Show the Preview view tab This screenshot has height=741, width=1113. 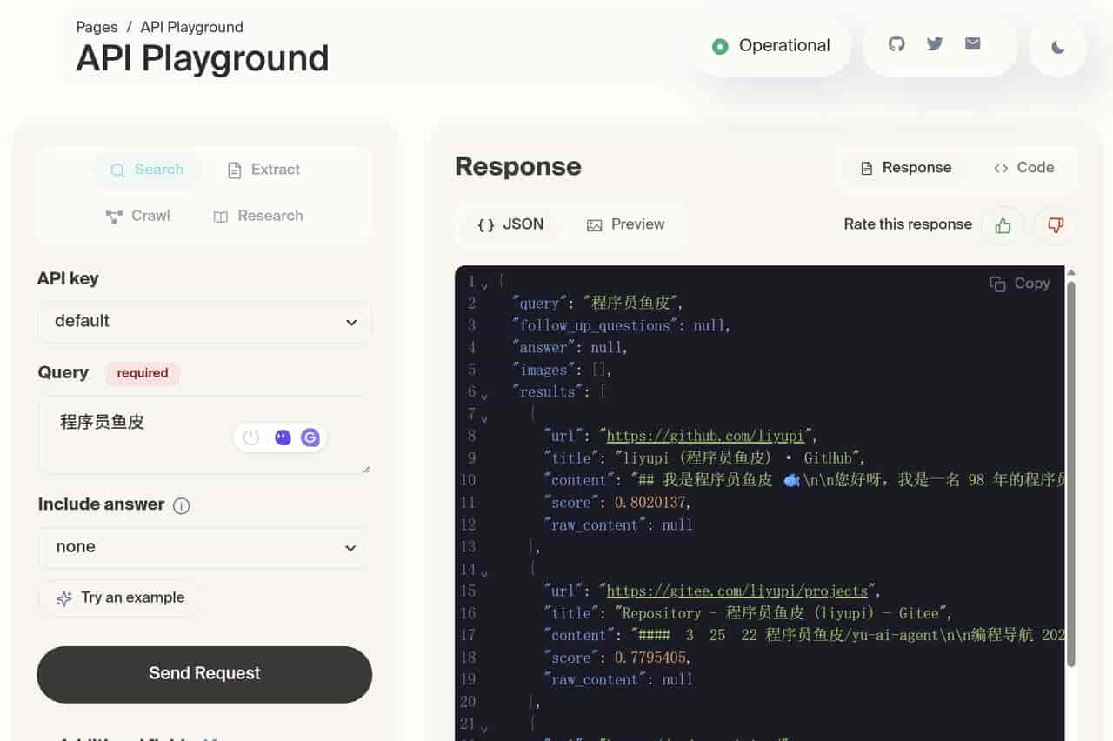(x=625, y=224)
